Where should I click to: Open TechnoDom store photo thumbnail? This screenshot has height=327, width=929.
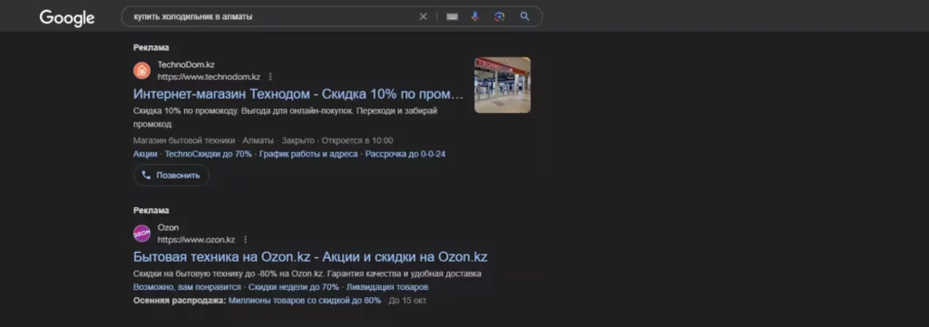tap(503, 85)
